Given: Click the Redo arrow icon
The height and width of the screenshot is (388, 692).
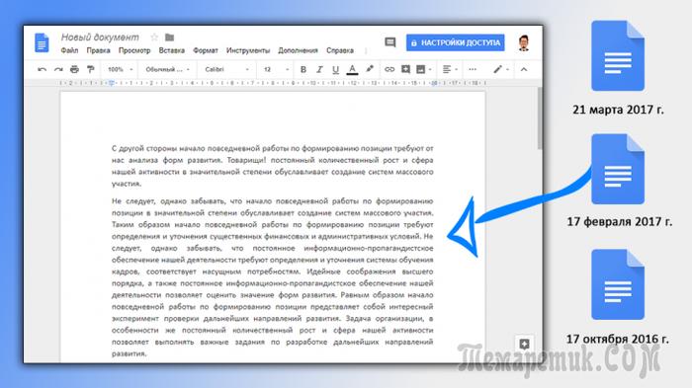Looking at the screenshot, I should pyautogui.click(x=58, y=70).
